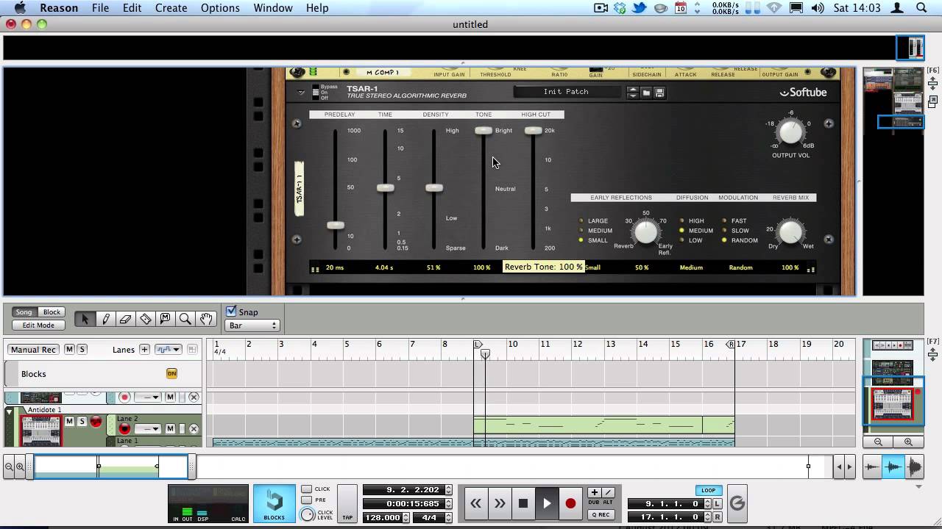Click the Time slider handle
942x529 pixels.
point(386,188)
